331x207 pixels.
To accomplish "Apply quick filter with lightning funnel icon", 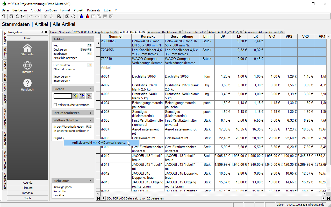I will coord(75,96).
